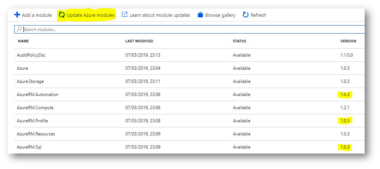This screenshot has height=169, width=380.
Task: Click the plus icon for Add a module
Action: click(x=17, y=15)
